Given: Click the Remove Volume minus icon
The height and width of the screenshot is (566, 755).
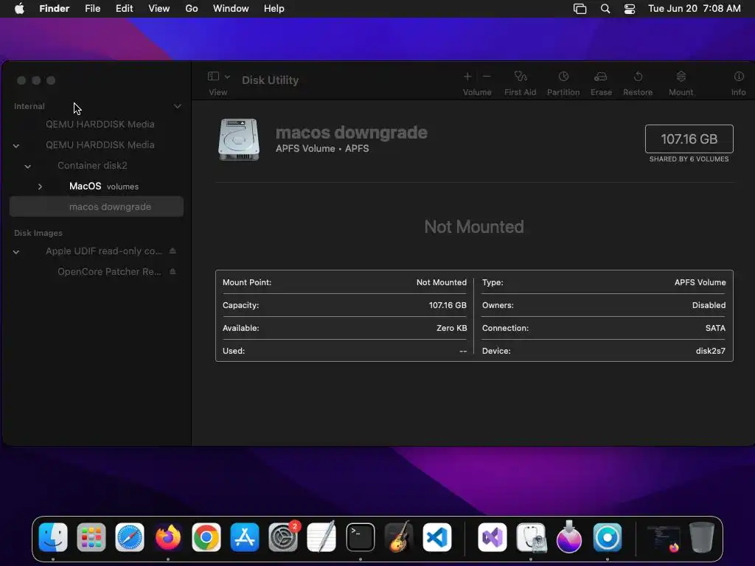Looking at the screenshot, I should pos(487,77).
